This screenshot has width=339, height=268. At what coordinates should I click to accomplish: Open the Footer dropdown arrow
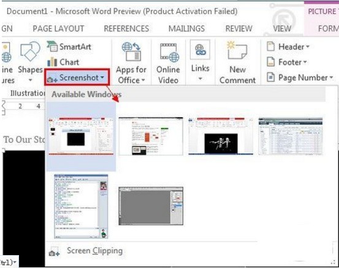305,62
